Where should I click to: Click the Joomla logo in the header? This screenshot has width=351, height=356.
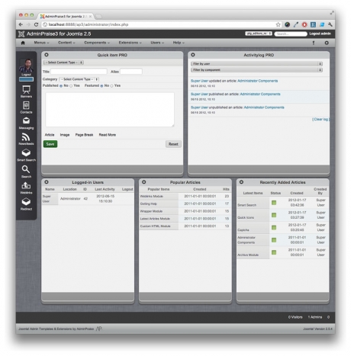pos(21,34)
